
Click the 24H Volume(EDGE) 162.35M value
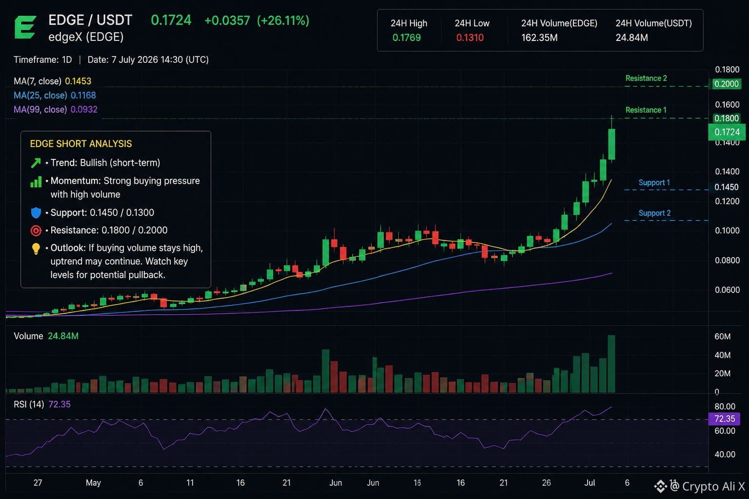click(539, 38)
